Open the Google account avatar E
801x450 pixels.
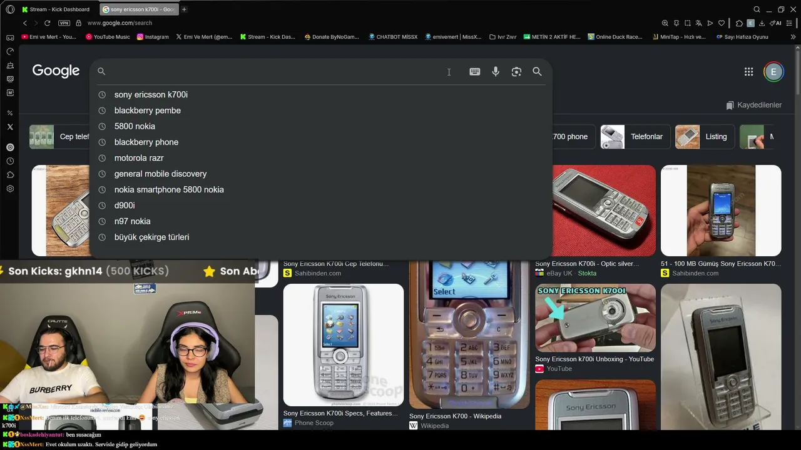(773, 72)
